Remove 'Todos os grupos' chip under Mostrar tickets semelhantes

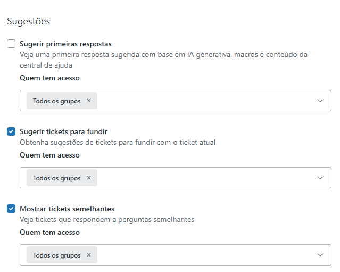point(89,255)
